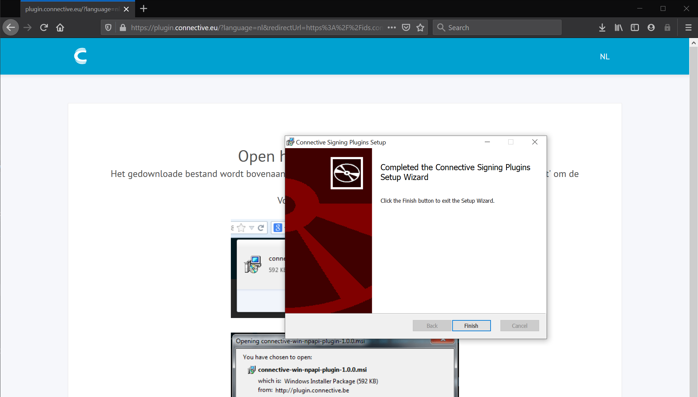Go back to previous page in Firefox
Image resolution: width=698 pixels, height=397 pixels.
[x=11, y=27]
